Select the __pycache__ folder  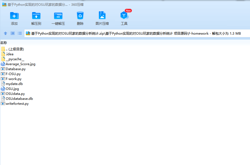tap(13, 59)
